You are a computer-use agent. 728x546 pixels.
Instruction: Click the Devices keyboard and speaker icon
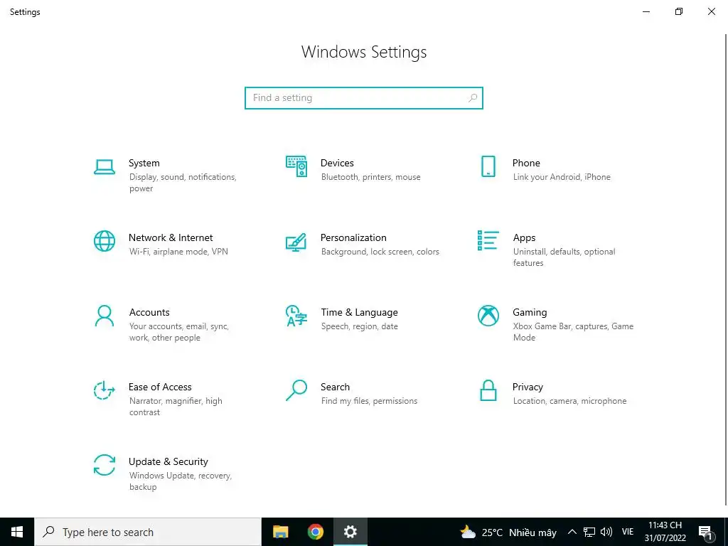296,166
